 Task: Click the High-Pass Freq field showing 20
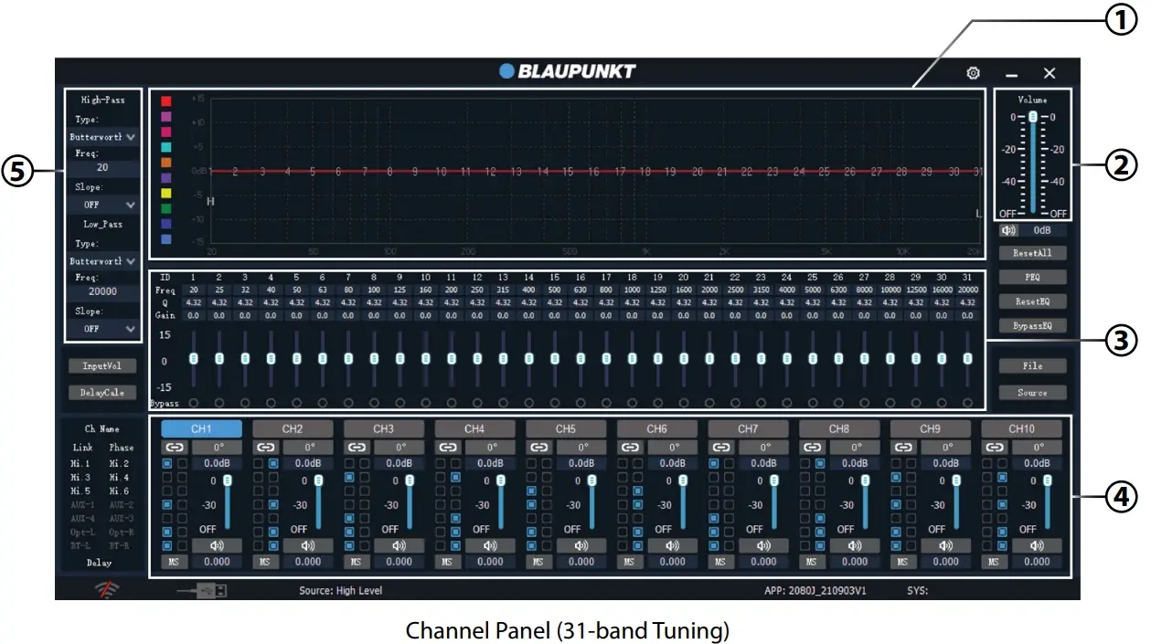tap(103, 168)
